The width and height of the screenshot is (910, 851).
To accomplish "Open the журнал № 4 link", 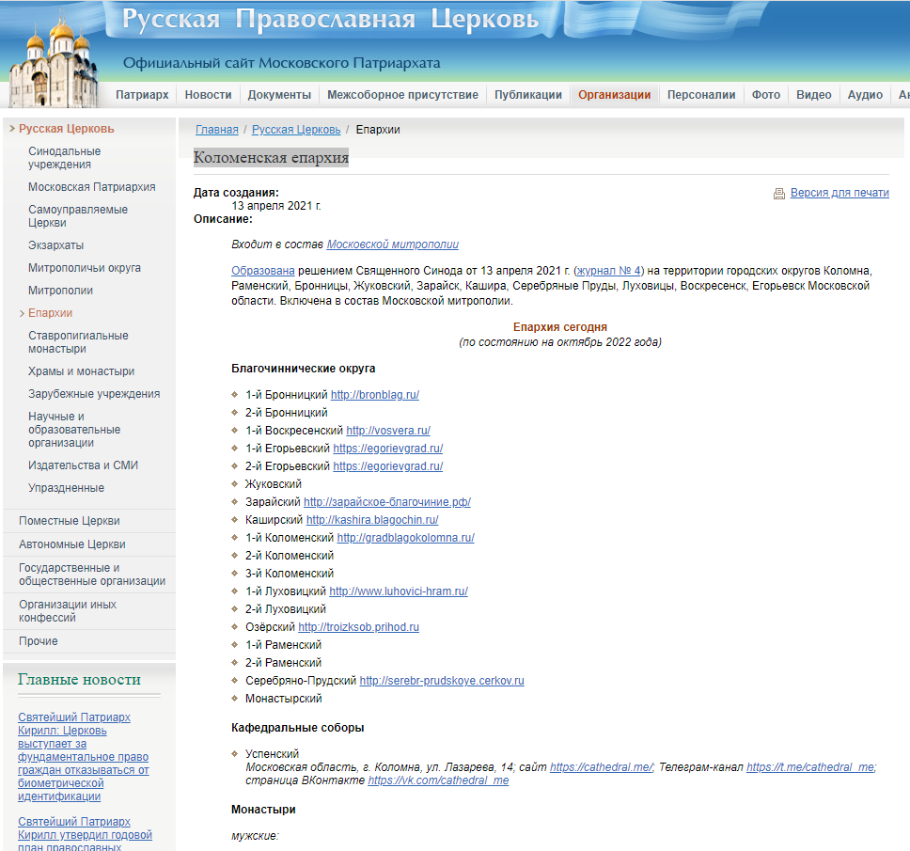I will pyautogui.click(x=608, y=271).
